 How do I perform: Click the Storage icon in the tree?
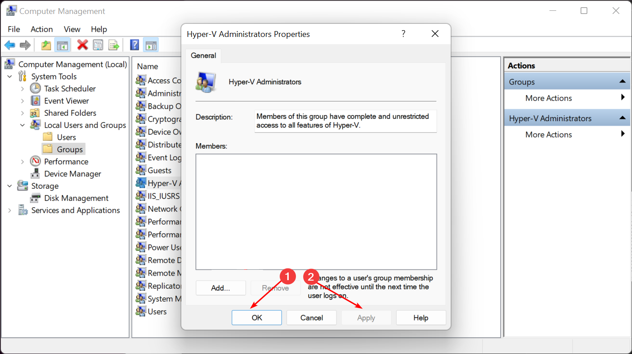pos(22,186)
